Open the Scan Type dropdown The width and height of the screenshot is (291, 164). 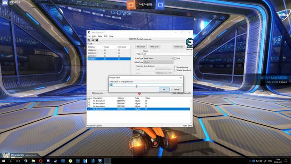(x=158, y=58)
